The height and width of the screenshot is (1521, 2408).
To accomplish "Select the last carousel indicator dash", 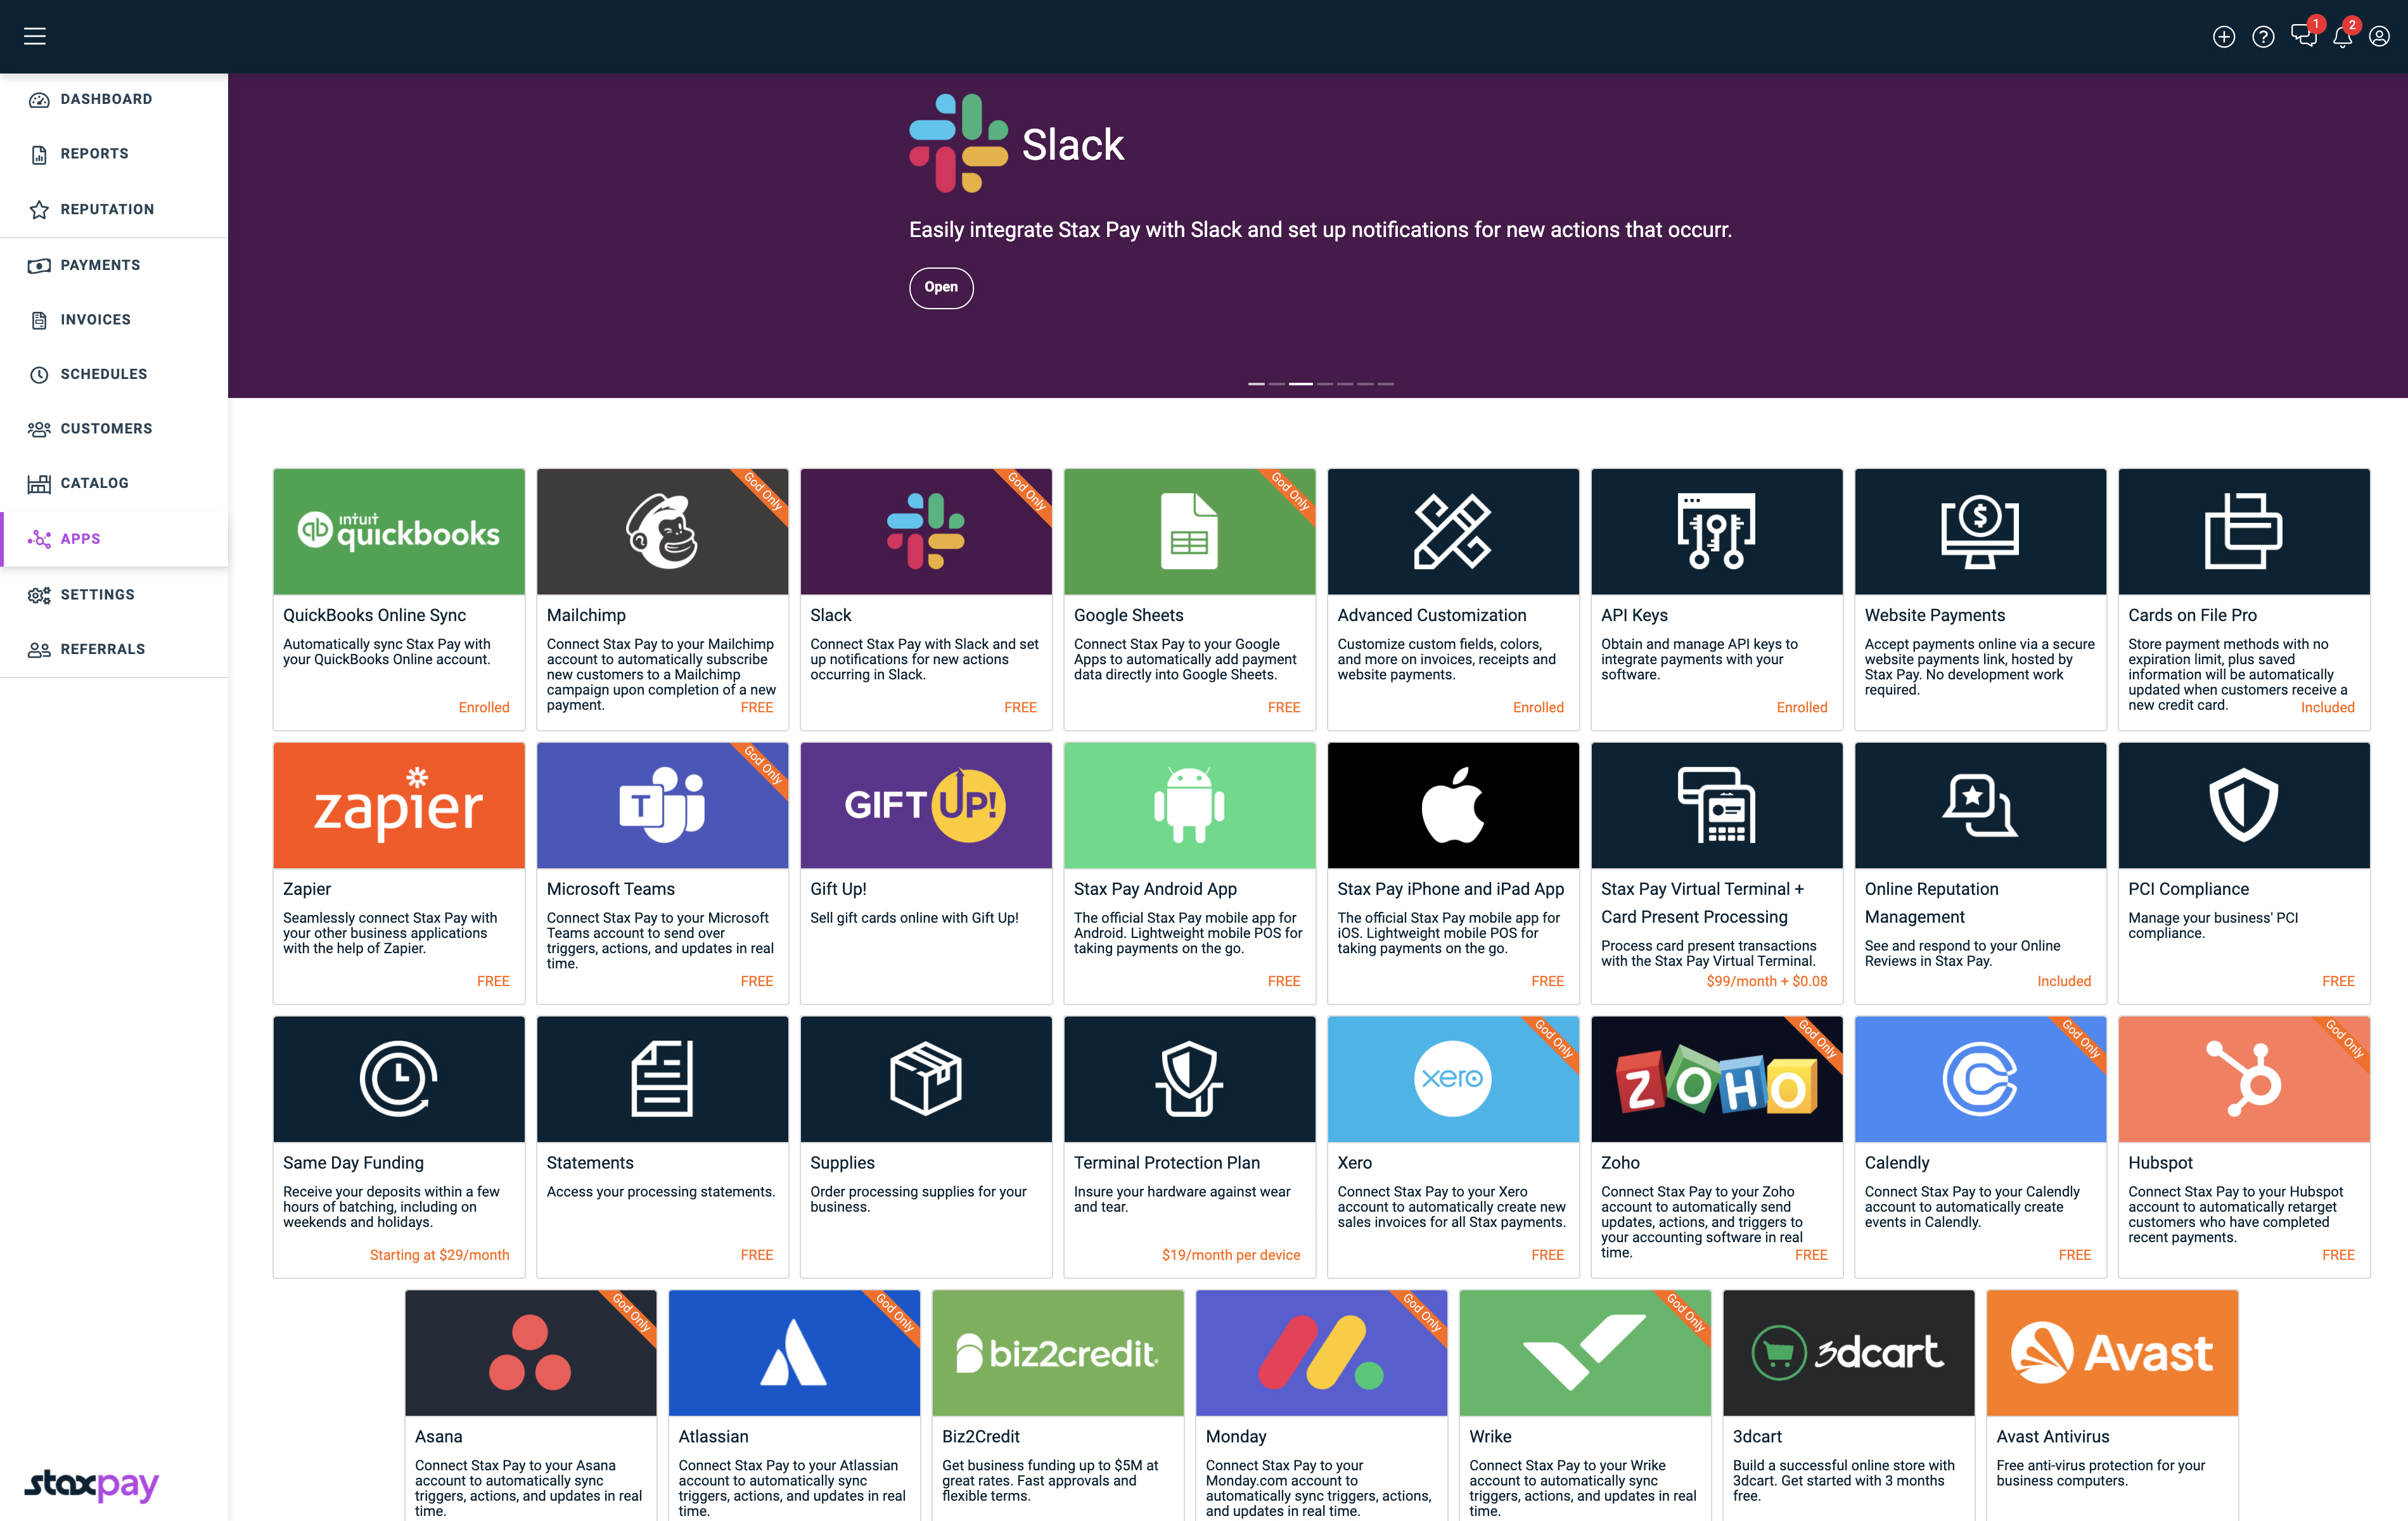I will coord(1386,384).
